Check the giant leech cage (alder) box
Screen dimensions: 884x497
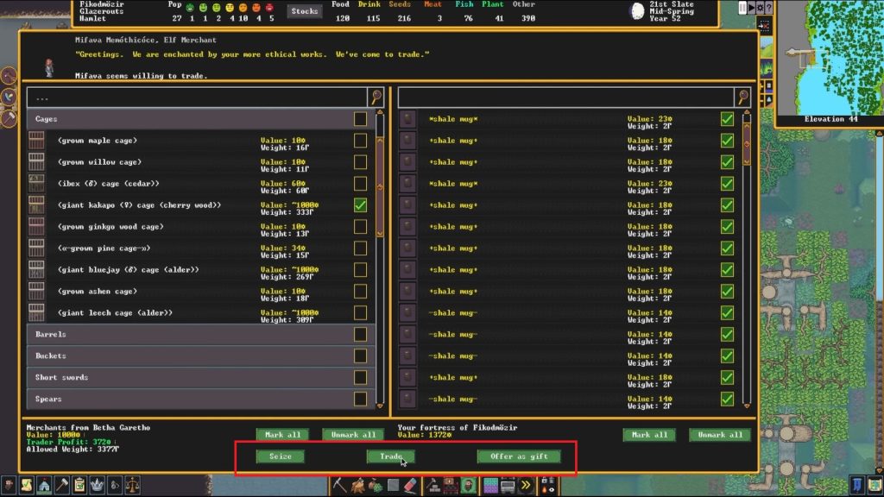pos(360,312)
